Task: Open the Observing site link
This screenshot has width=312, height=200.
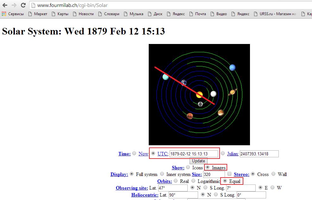Action: point(132,188)
